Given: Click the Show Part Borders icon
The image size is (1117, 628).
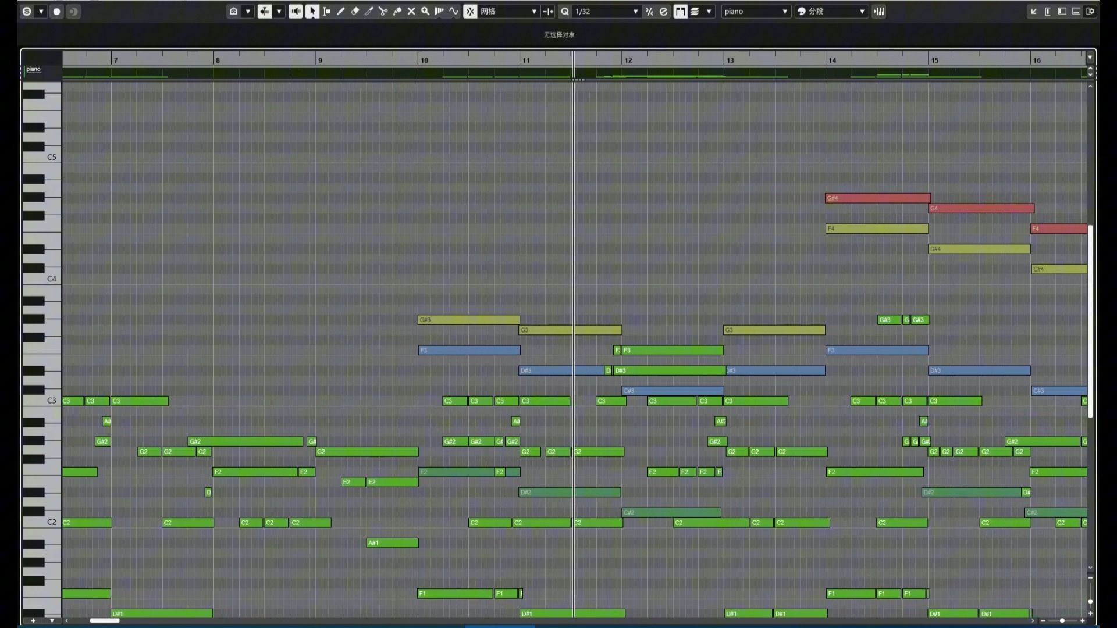Looking at the screenshot, I should (233, 11).
